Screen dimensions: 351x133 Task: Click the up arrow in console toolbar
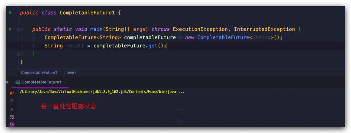12,101
